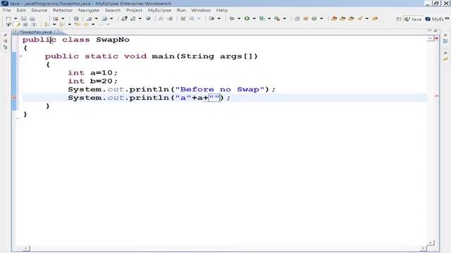Open the Run menu

[x=181, y=11]
